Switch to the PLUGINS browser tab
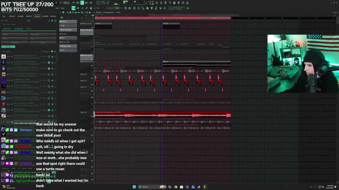339x190 pixels. [x=20, y=16]
